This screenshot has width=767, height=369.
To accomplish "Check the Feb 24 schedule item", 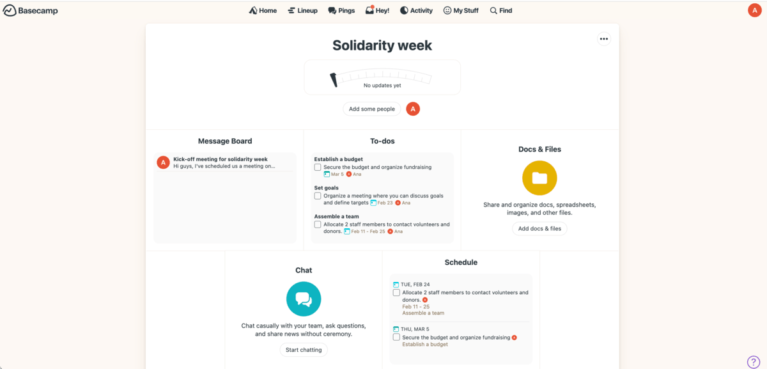I will [396, 292].
